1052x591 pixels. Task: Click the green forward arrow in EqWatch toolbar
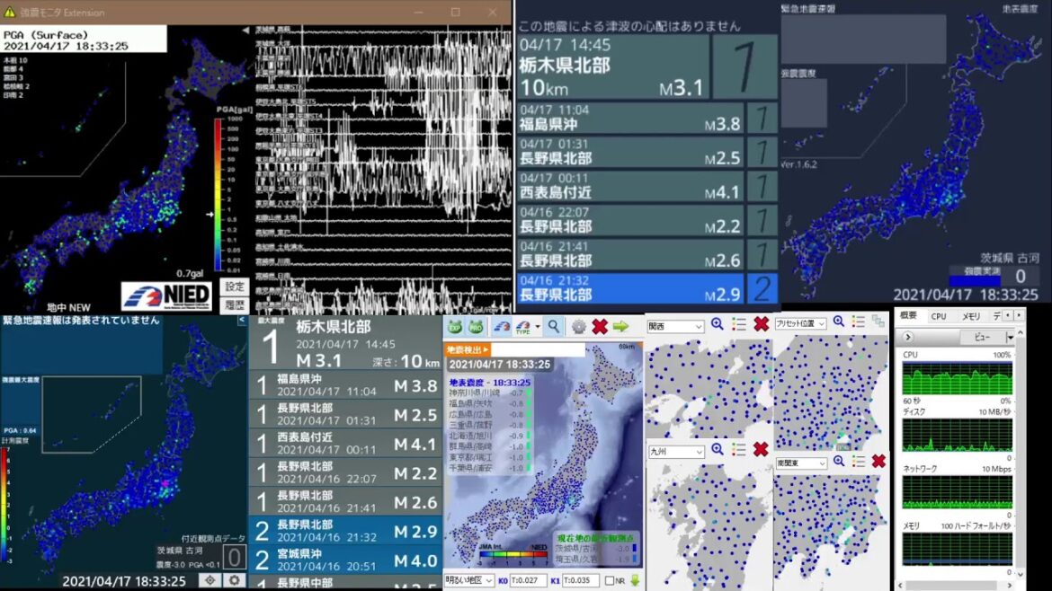pos(620,326)
